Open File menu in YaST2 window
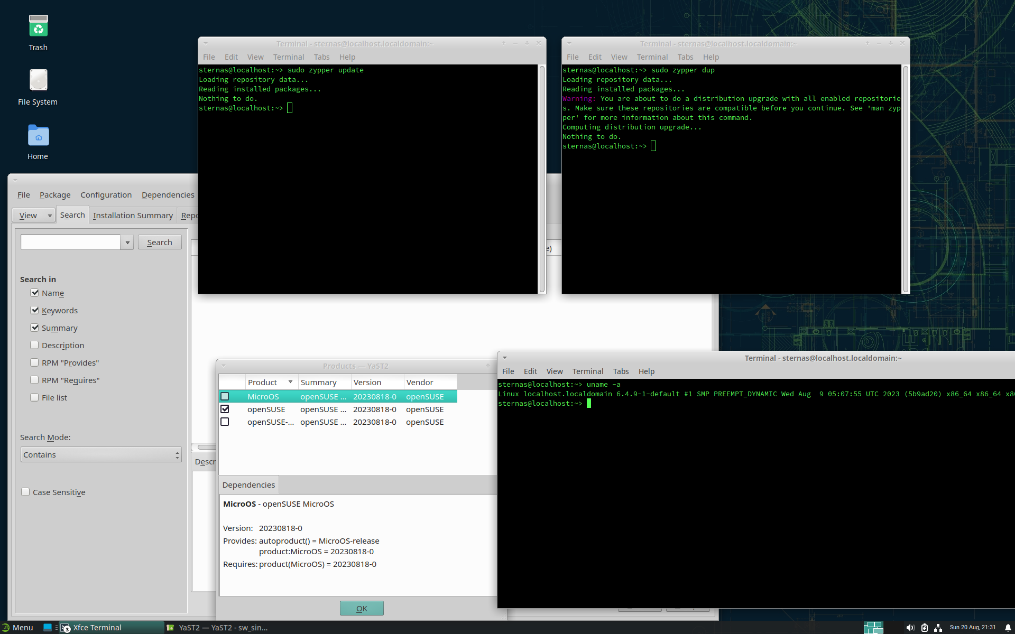Screen dimensions: 1015x634 pyautogui.click(x=24, y=194)
